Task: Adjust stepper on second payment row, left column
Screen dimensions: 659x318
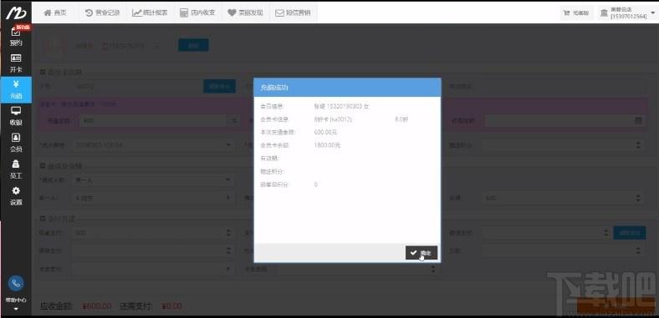Action: (x=228, y=250)
